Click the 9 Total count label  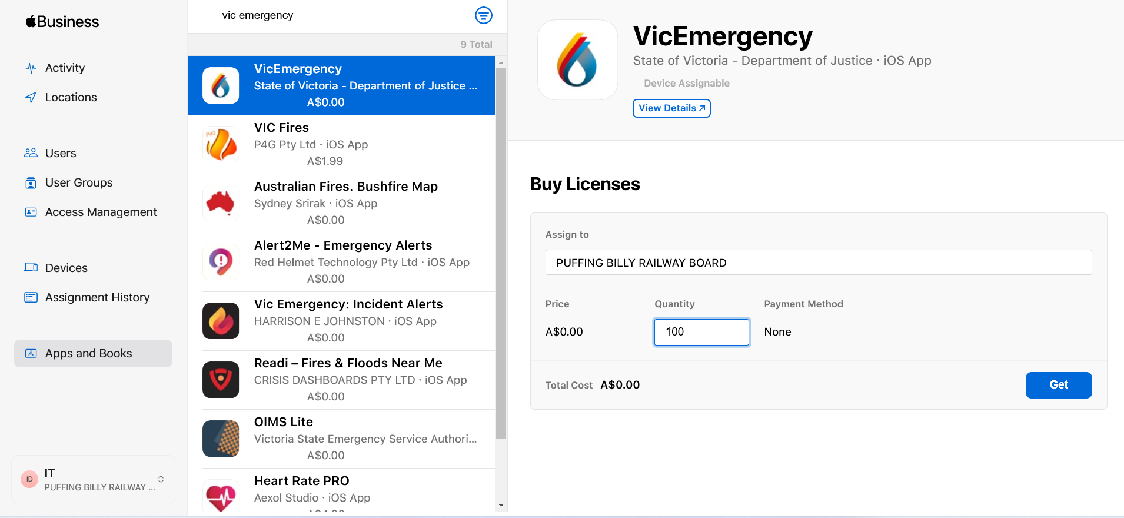point(476,44)
